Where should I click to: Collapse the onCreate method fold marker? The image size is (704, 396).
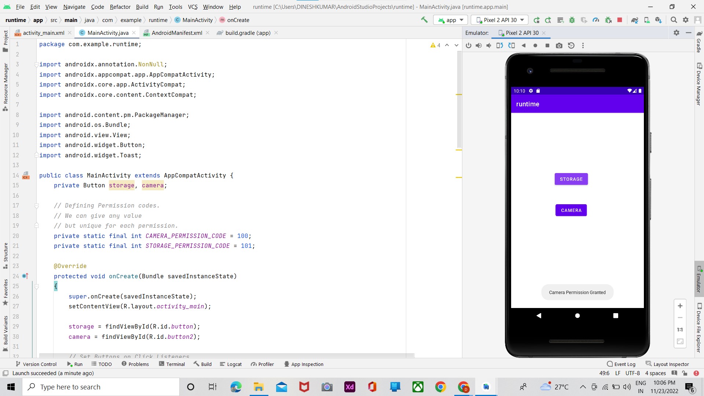coord(37,286)
